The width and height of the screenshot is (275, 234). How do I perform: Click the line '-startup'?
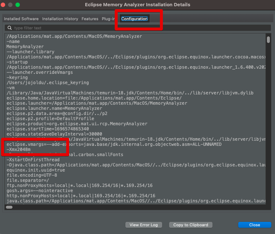point(17,62)
